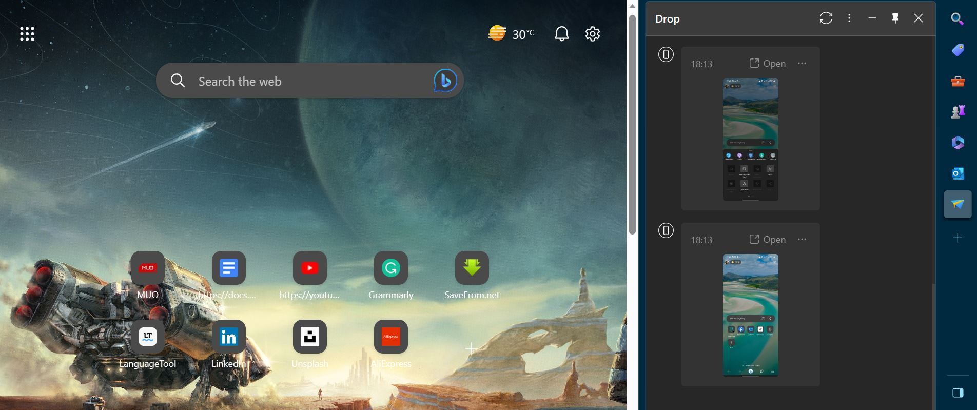Select the Drop icon in sidebar
977x410 pixels.
point(958,204)
